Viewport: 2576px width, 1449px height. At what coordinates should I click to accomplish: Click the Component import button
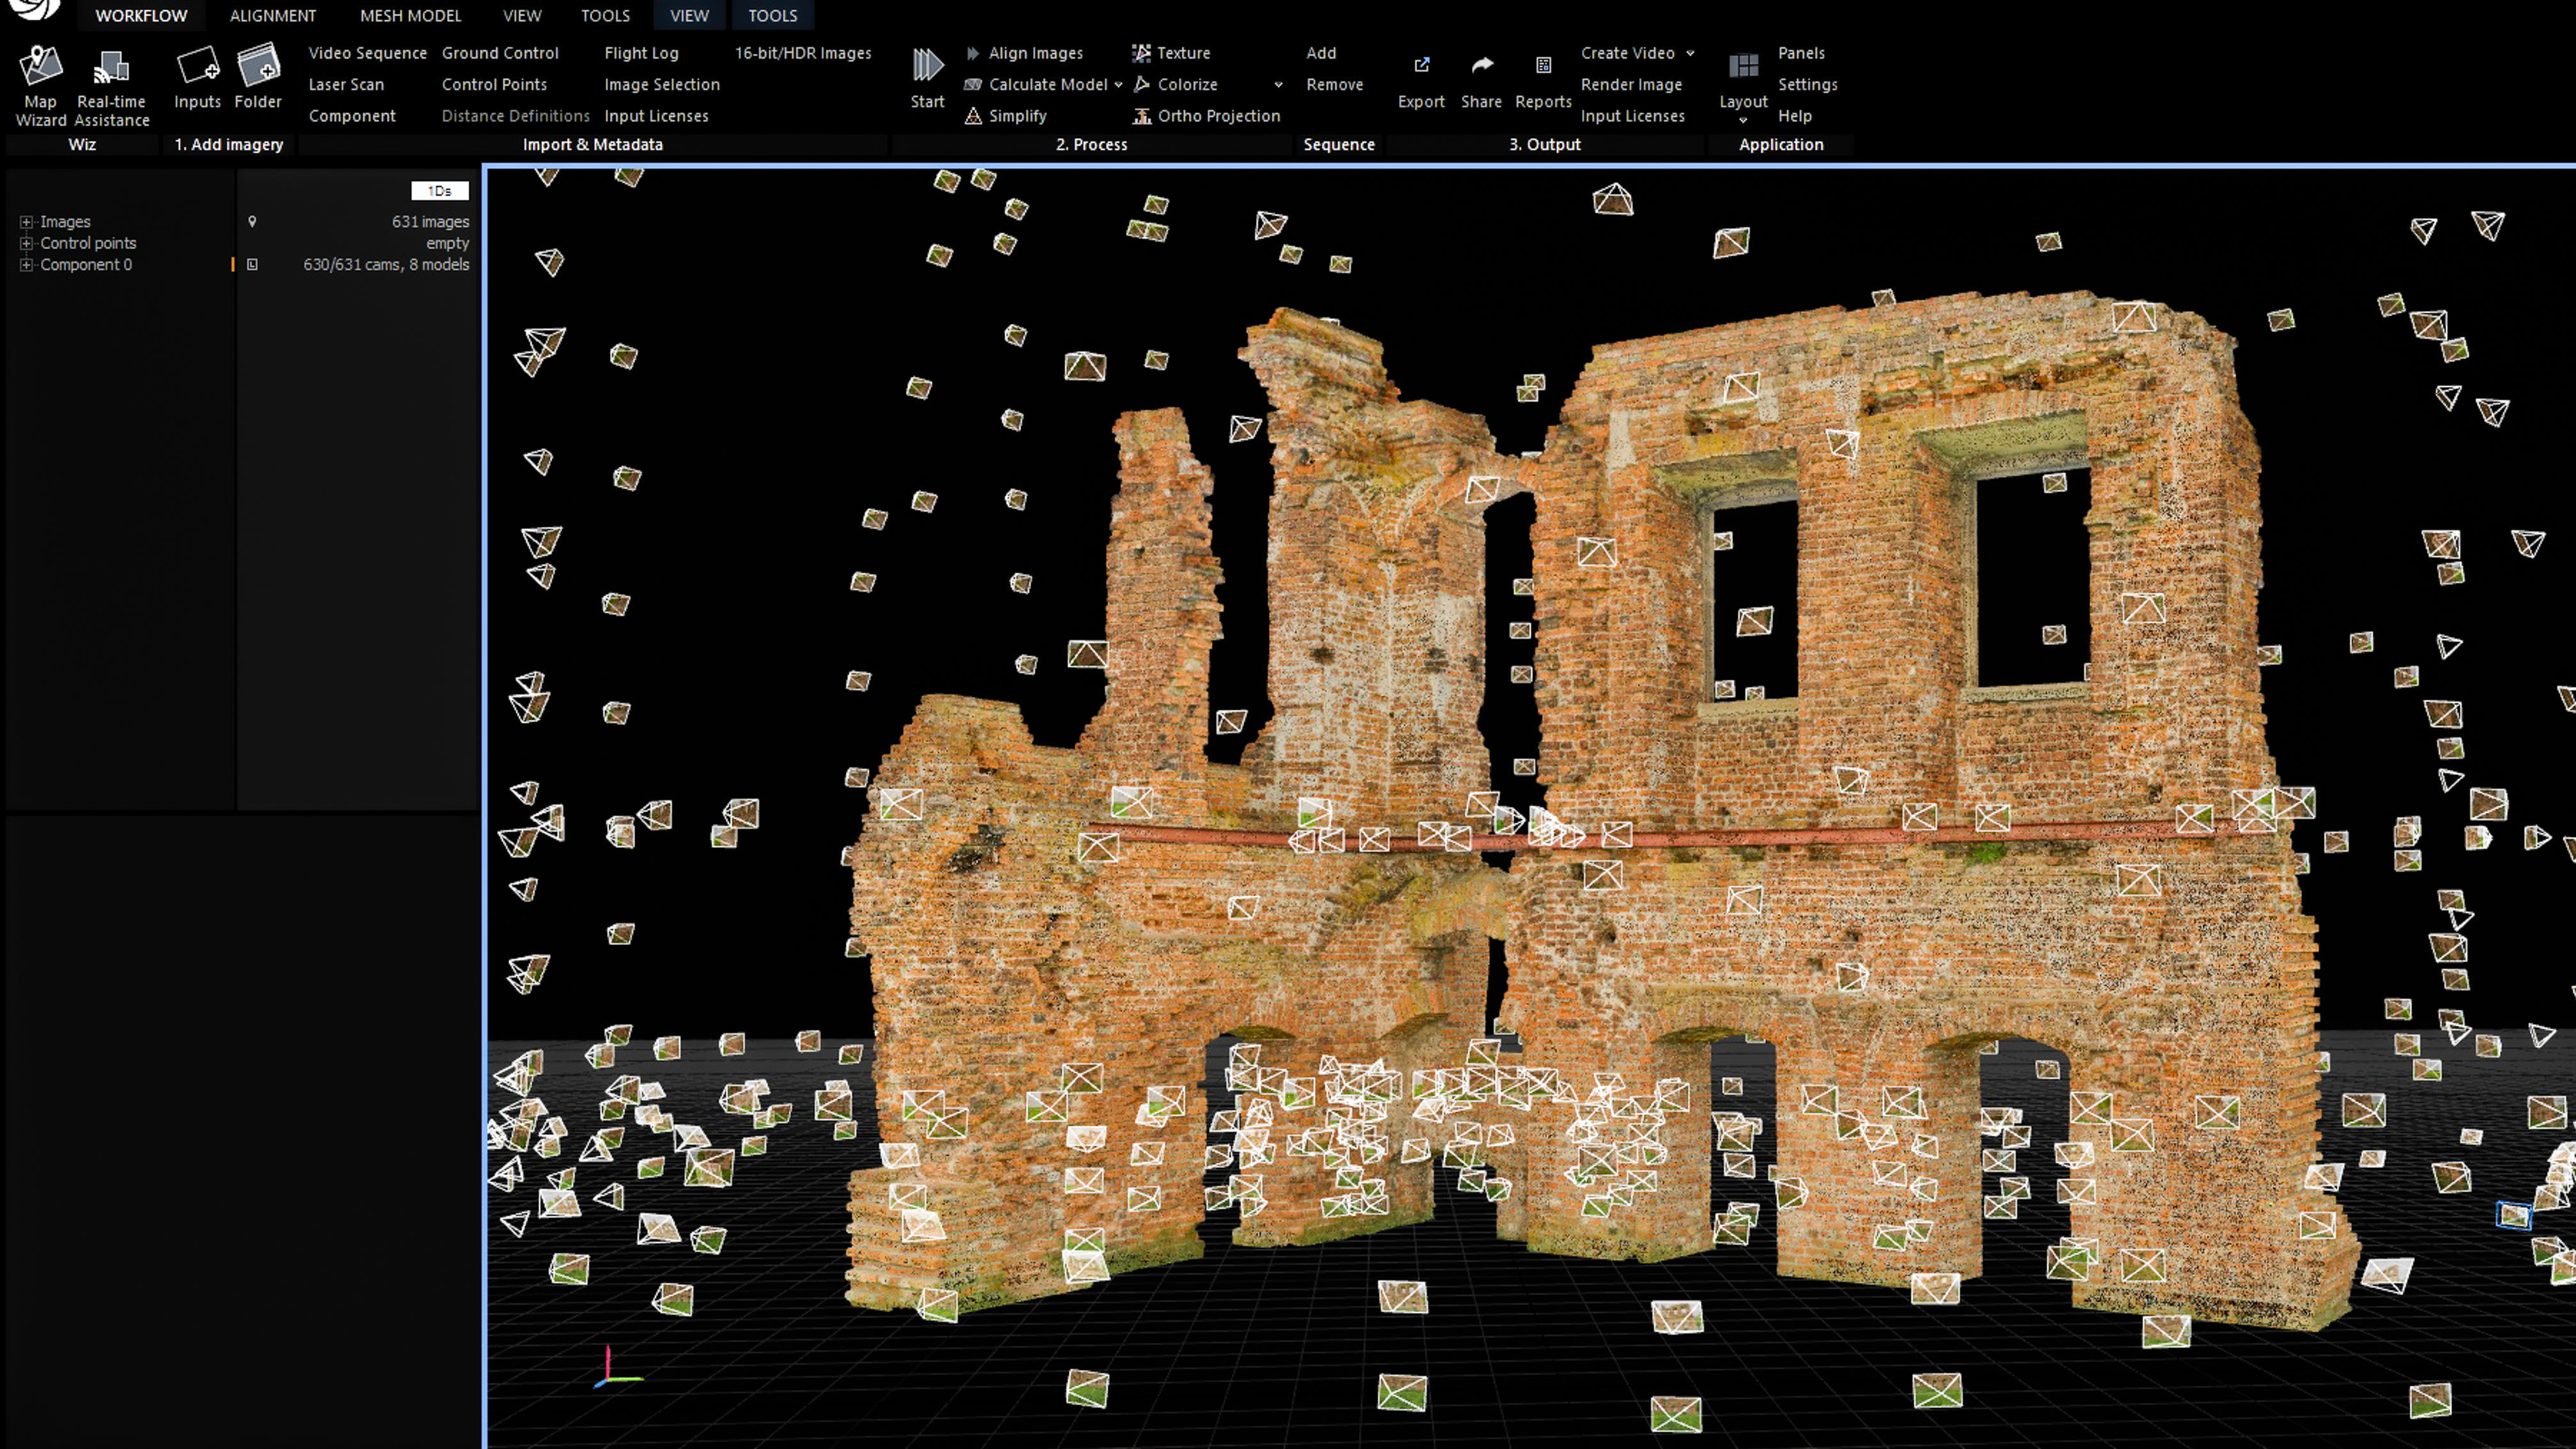click(352, 116)
